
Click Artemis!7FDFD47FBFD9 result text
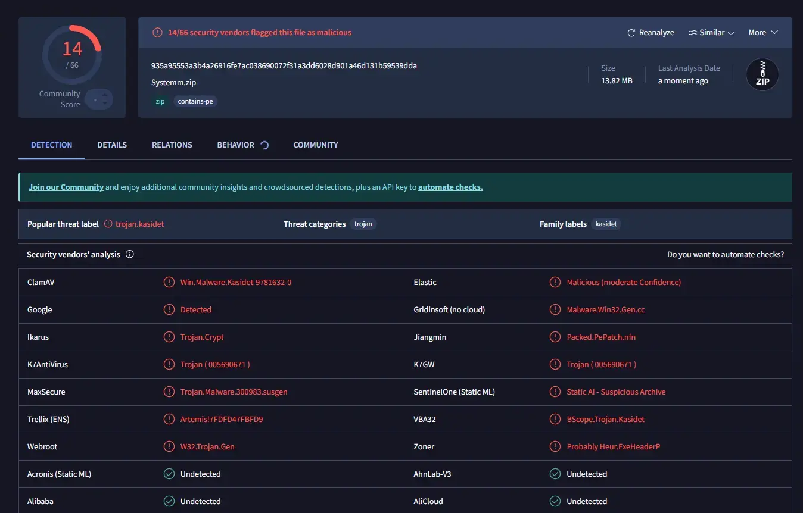pos(222,419)
